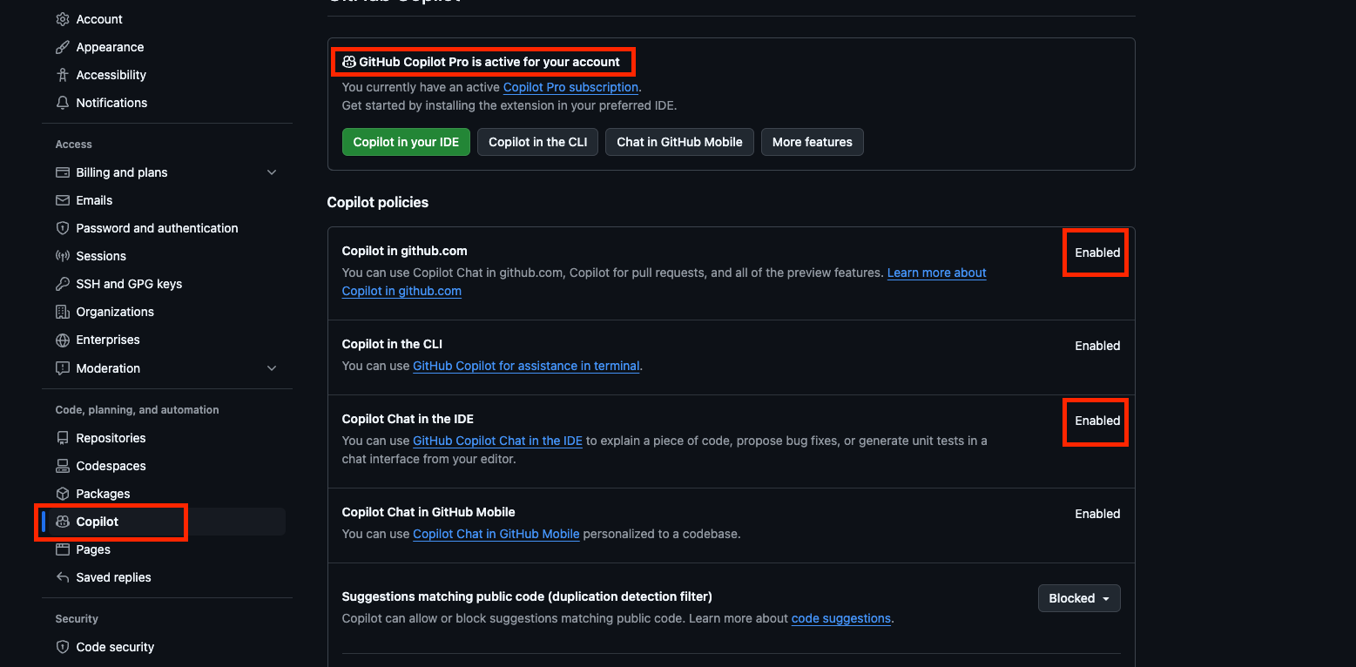This screenshot has width=1356, height=667.
Task: Click the Packages box icon
Action: [62, 494]
